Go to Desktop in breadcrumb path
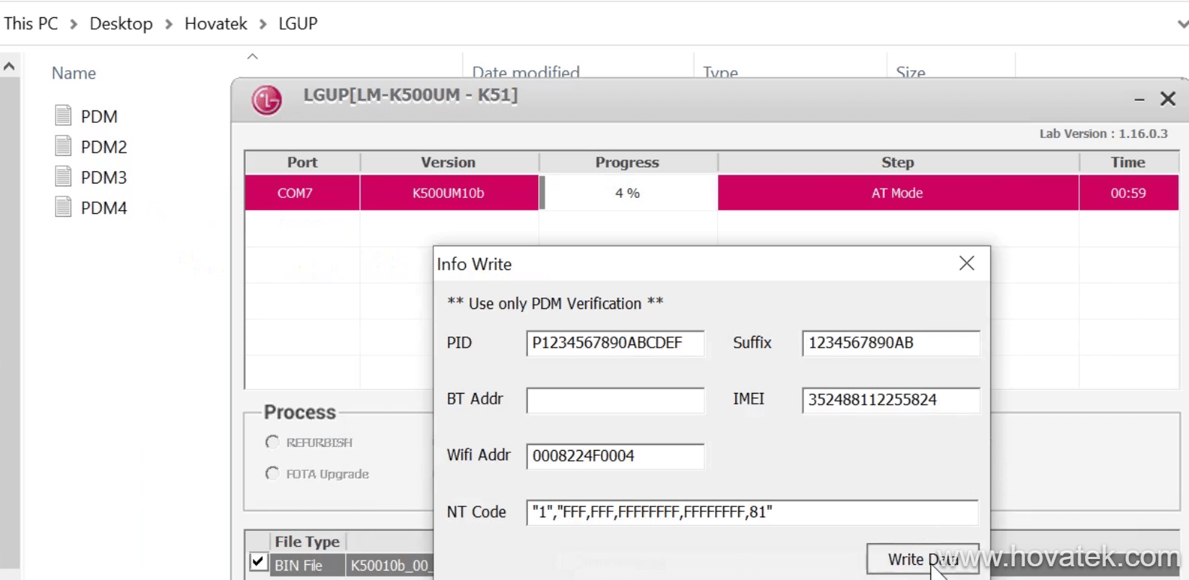Image resolution: width=1189 pixels, height=580 pixels. click(x=121, y=23)
